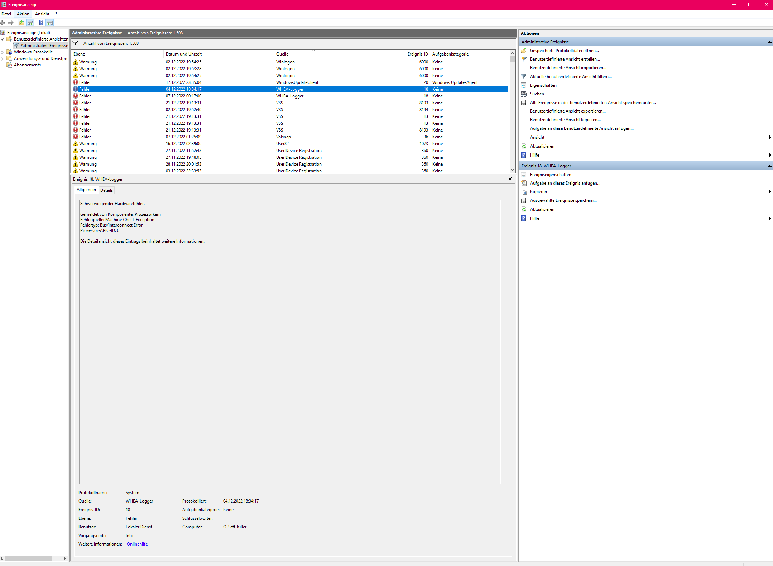Click the Ereignisanzeige app icon in title bar
The width and height of the screenshot is (773, 566).
(x=4, y=5)
